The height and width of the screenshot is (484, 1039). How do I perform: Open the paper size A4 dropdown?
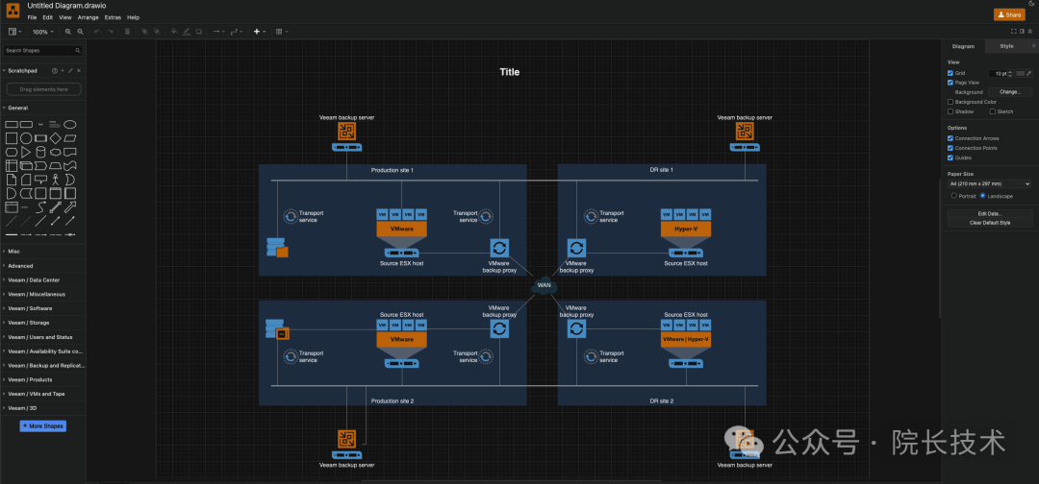coord(989,183)
